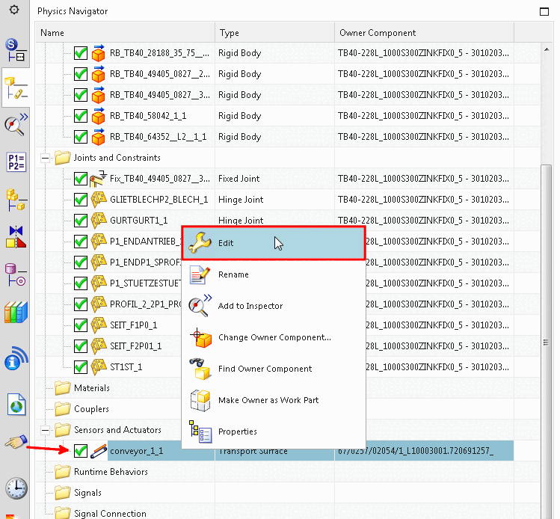Viewport: 560px width, 519px height.
Task: Collapse the Joints and Constraints folder
Action: [45, 158]
